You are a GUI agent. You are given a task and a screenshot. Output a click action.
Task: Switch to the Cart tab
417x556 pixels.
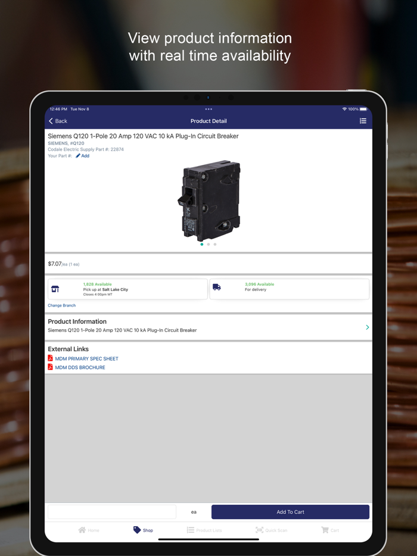[x=330, y=530]
